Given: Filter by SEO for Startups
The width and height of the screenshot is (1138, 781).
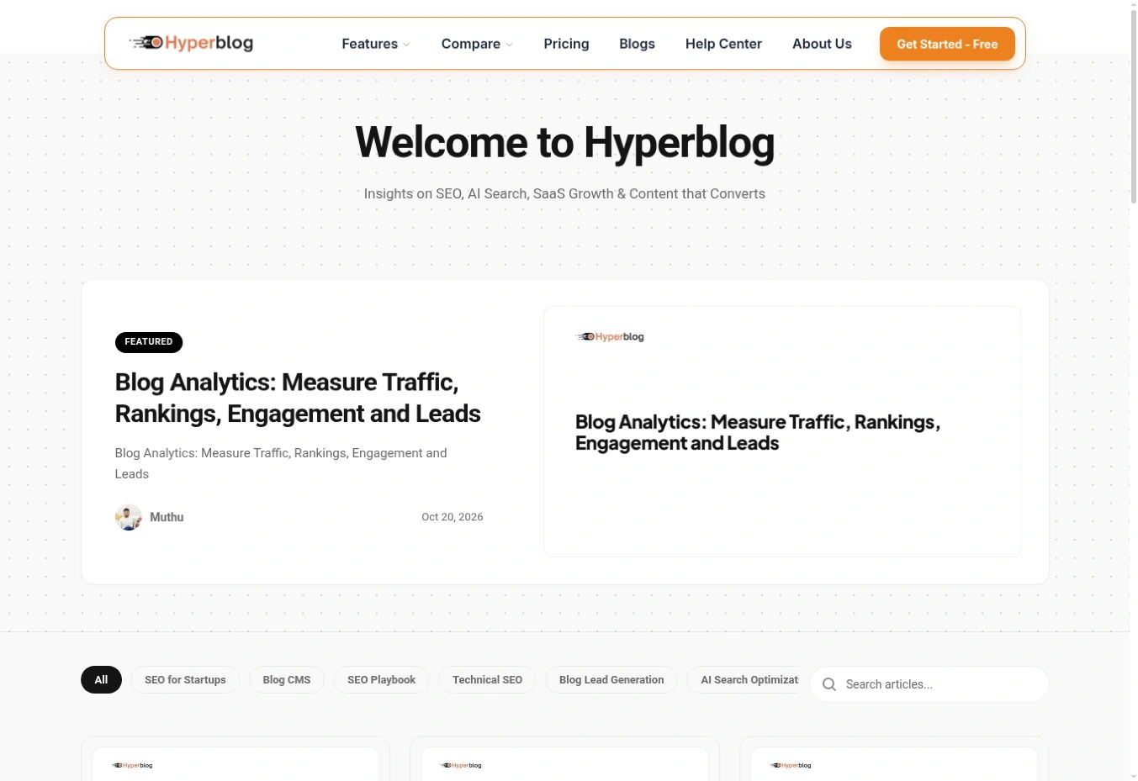Looking at the screenshot, I should (x=185, y=679).
